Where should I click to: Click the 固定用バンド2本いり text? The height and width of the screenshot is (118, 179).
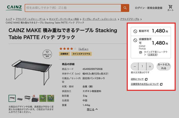coord(93,78)
